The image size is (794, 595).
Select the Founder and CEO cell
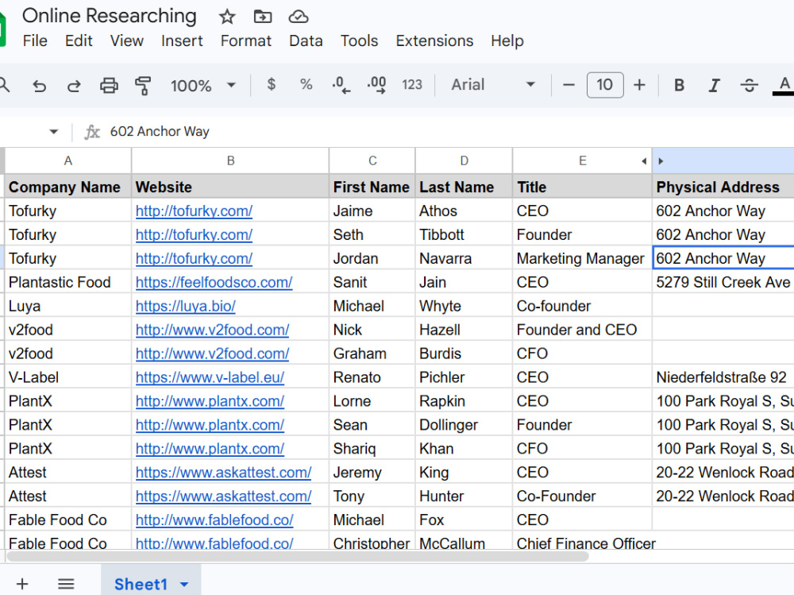pyautogui.click(x=582, y=330)
